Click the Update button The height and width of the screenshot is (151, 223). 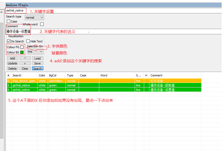coord(12,63)
